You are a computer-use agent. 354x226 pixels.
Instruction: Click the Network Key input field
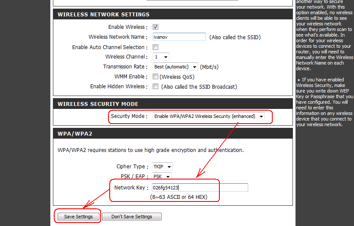click(200, 188)
